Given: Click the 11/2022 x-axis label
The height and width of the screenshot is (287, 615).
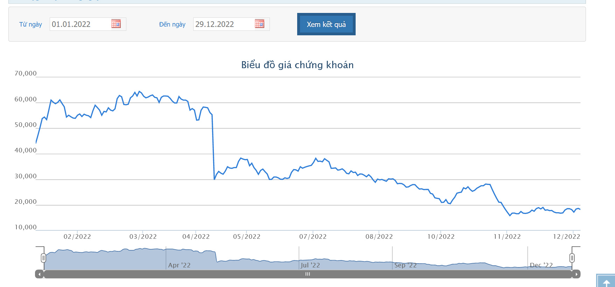Looking at the screenshot, I should (x=507, y=237).
